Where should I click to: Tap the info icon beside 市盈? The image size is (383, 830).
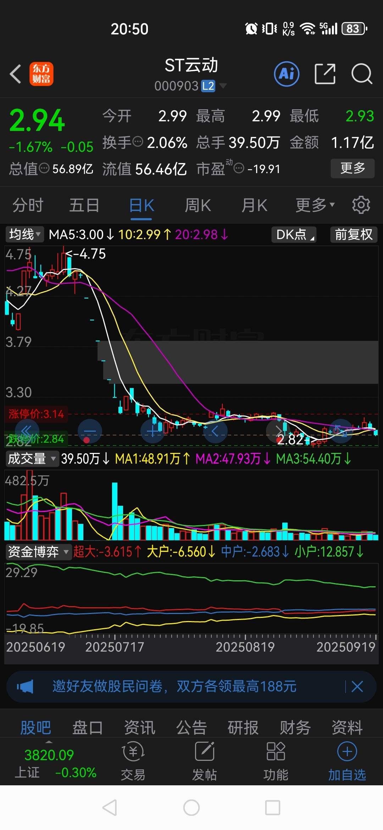[x=239, y=168]
